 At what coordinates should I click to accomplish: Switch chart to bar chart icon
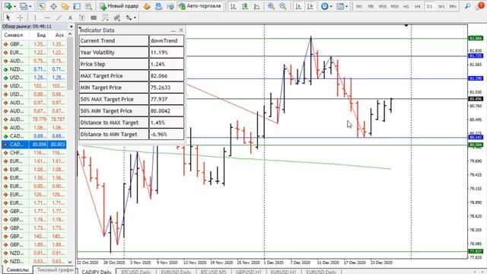(234, 6)
